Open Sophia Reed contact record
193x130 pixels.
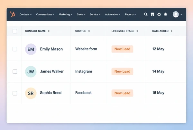coord(51,93)
